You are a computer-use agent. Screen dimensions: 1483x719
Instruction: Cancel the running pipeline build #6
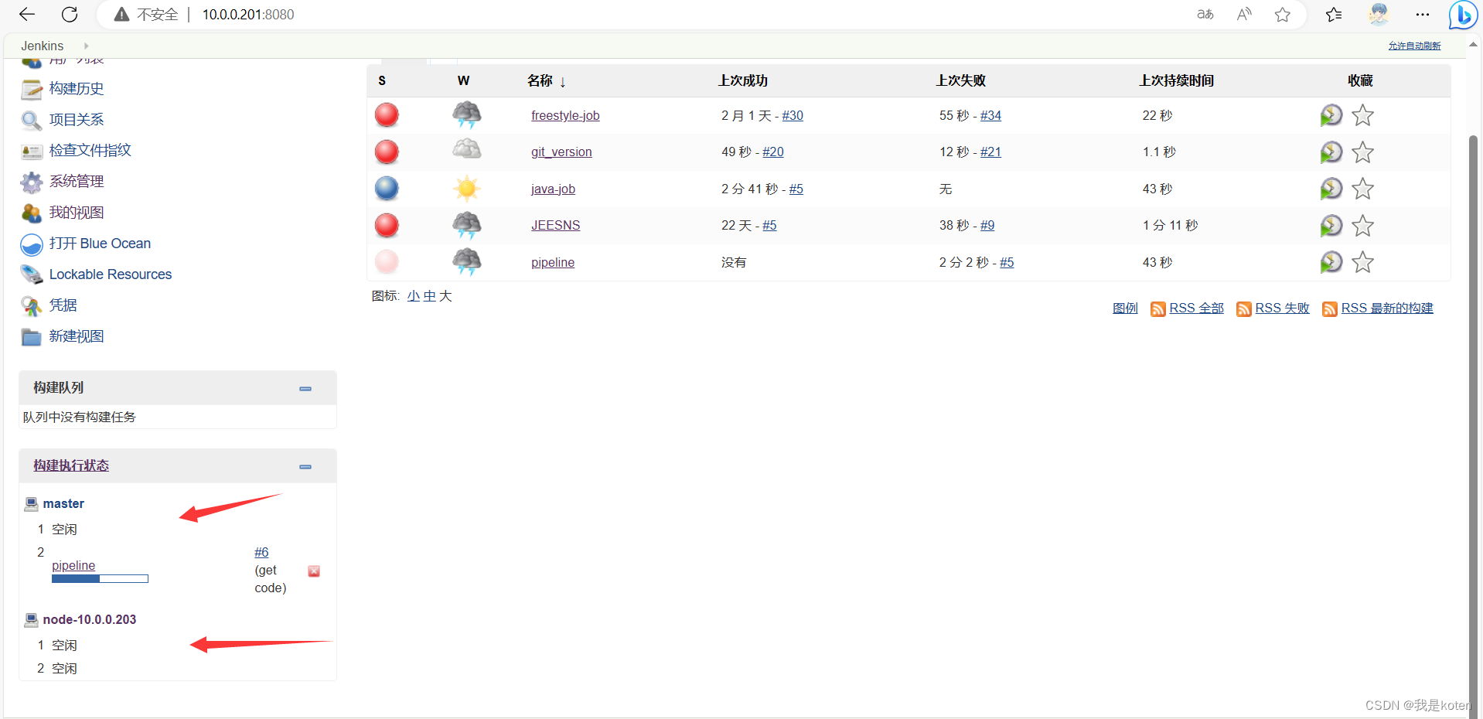(x=314, y=571)
